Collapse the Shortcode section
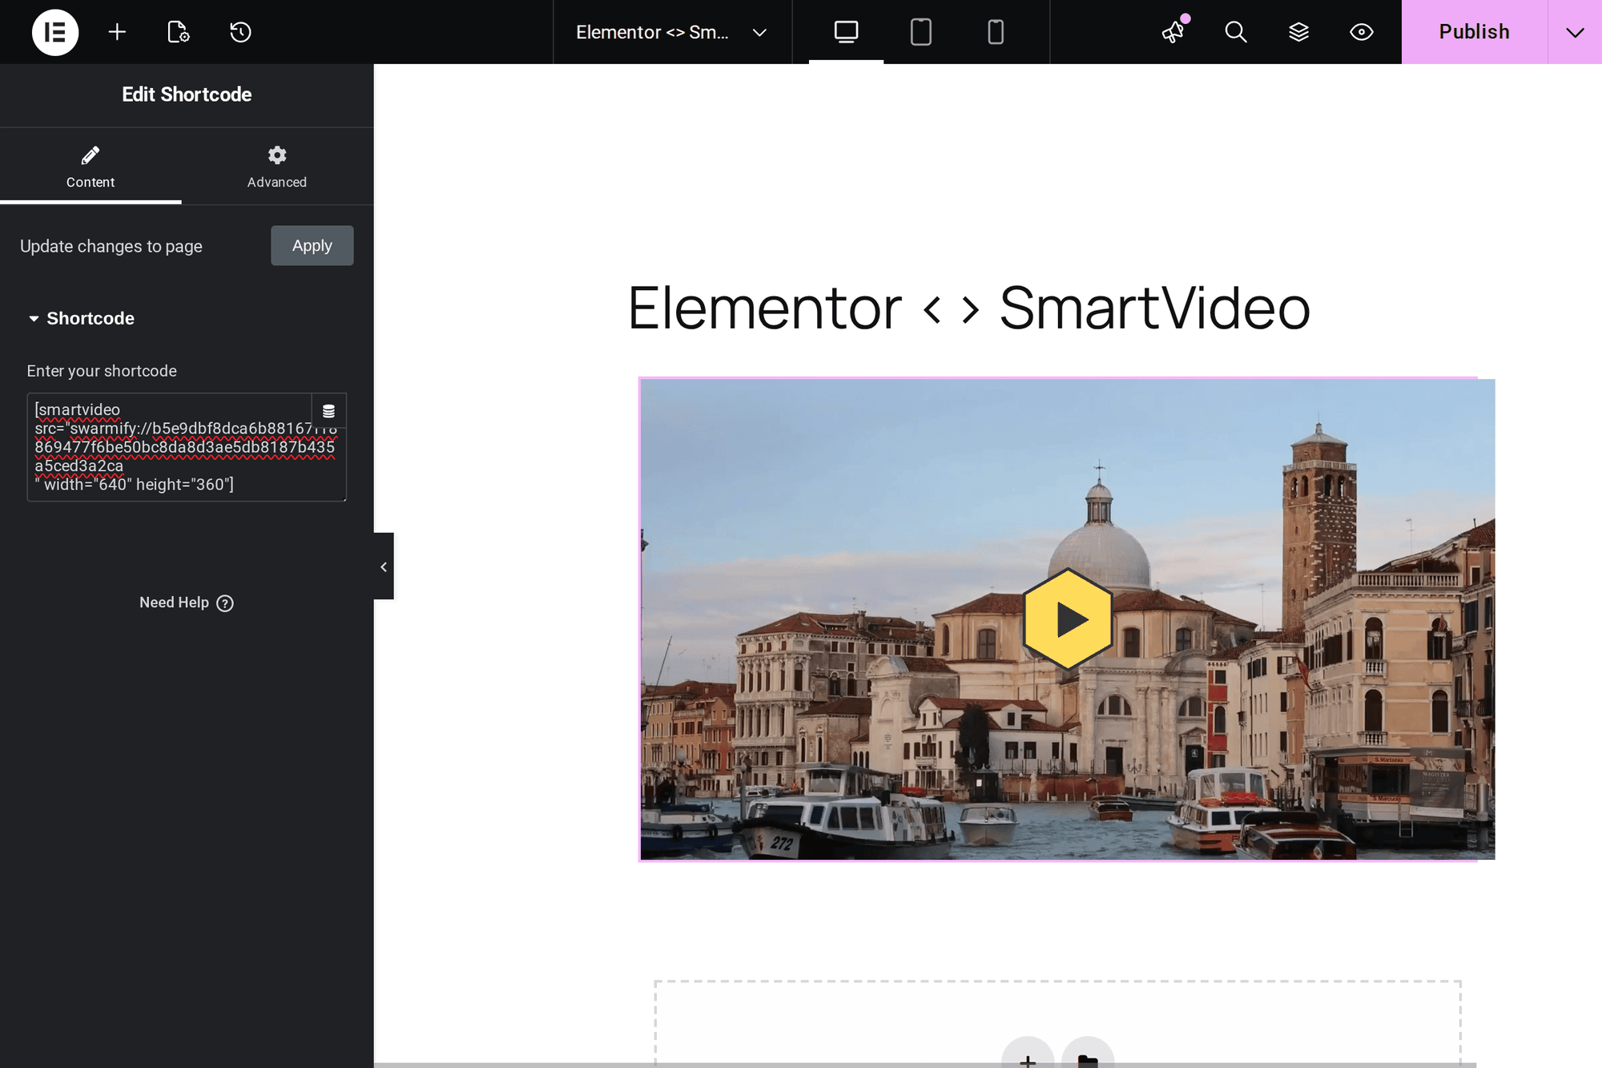The width and height of the screenshot is (1602, 1068). point(34,318)
